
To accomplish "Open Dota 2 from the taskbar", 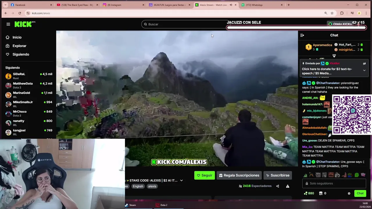I will coord(161,205).
